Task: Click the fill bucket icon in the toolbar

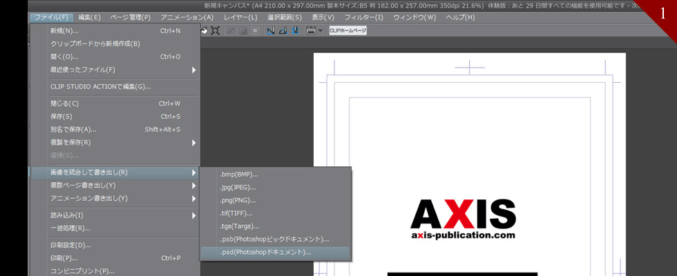Action: pos(204,30)
